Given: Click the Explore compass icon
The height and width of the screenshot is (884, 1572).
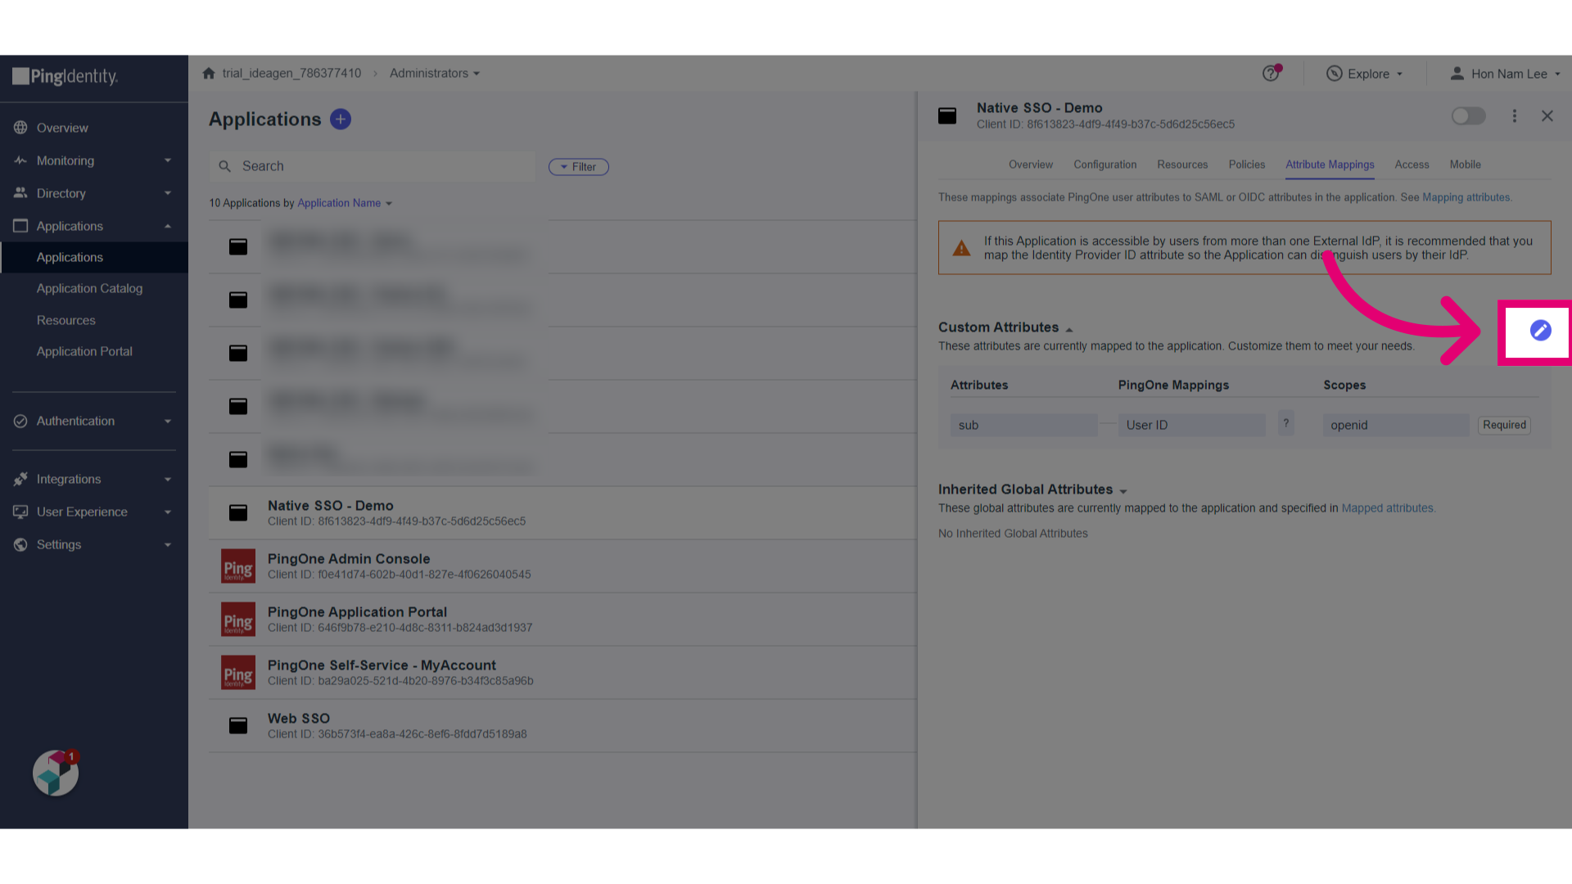Looking at the screenshot, I should tap(1335, 74).
